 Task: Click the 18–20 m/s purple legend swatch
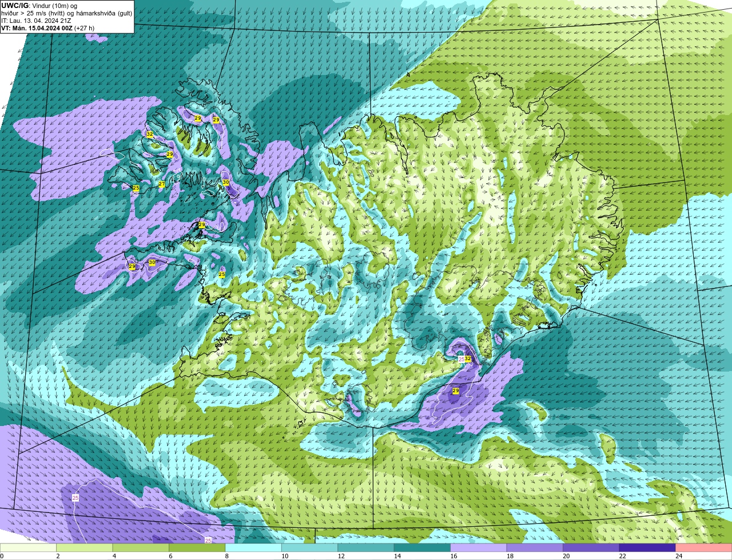click(x=535, y=547)
